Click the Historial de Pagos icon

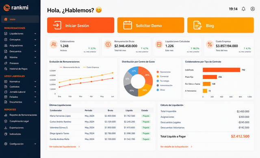[x=6, y=69]
